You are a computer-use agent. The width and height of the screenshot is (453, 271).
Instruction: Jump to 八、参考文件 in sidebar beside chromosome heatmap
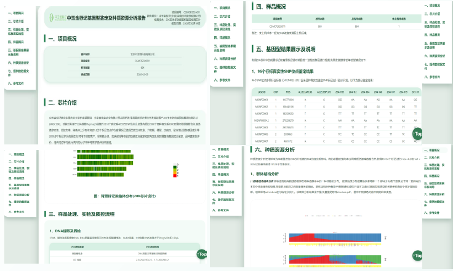pyautogui.click(x=17, y=212)
